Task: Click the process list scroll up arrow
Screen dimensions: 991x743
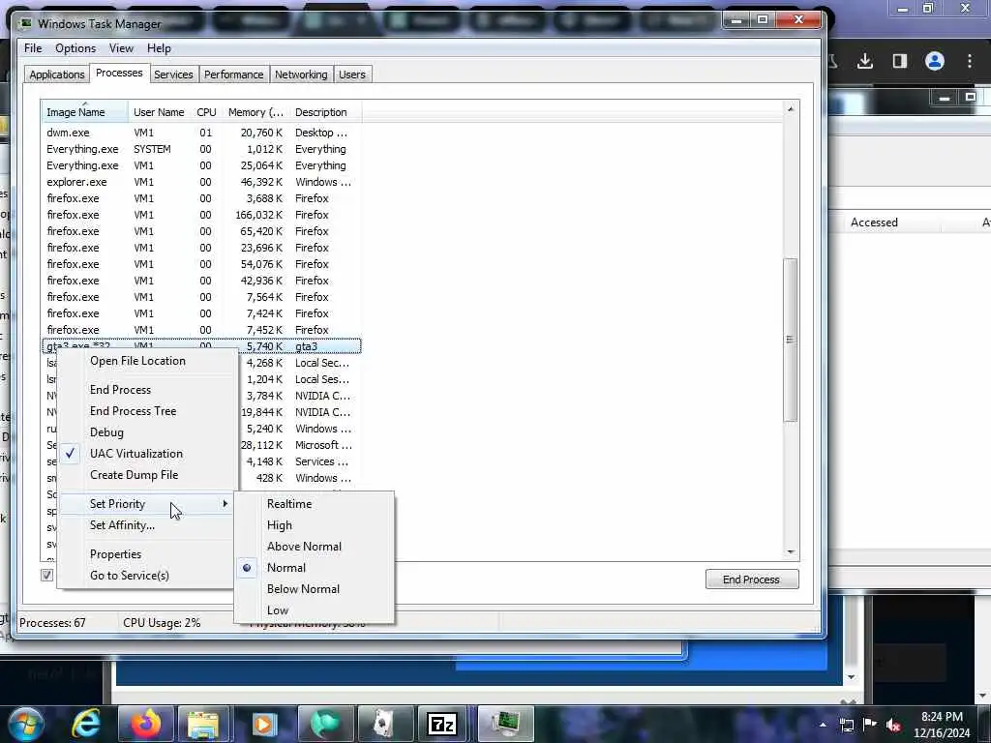Action: click(790, 109)
